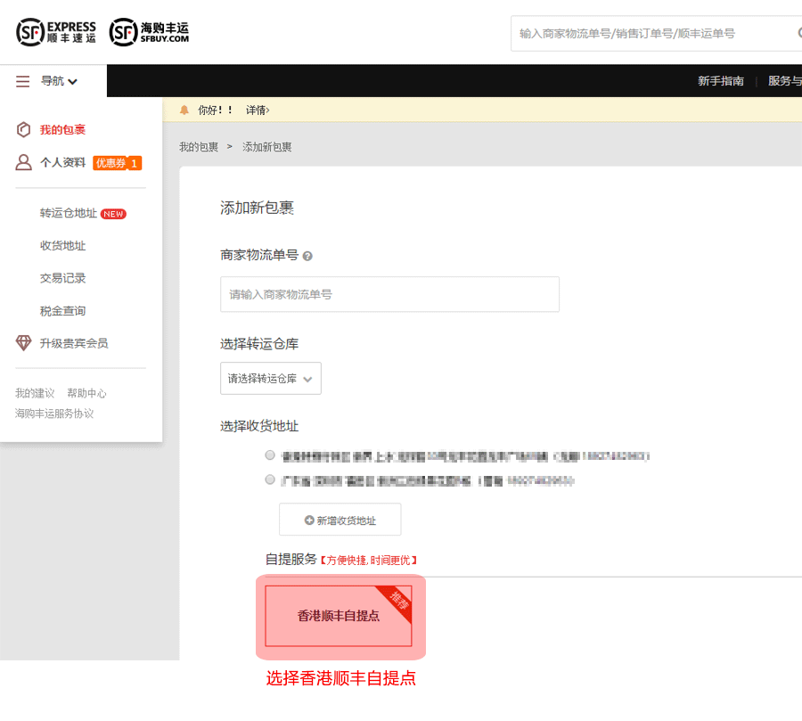The width and height of the screenshot is (802, 721).
Task: Click the 详情 link in the notice bar
Action: 258,110
